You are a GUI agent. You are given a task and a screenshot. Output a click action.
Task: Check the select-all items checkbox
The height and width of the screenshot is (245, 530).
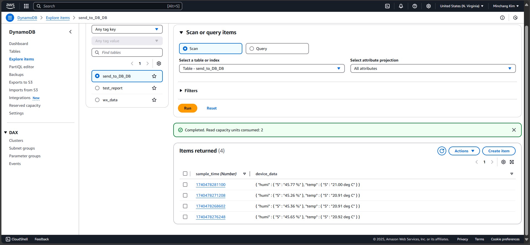click(x=185, y=174)
